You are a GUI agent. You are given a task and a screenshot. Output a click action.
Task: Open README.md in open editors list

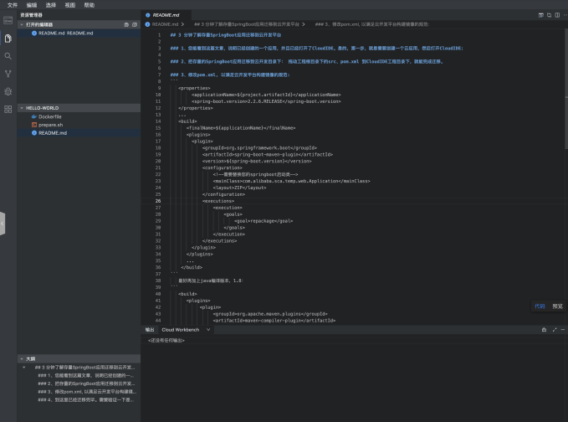[79, 33]
